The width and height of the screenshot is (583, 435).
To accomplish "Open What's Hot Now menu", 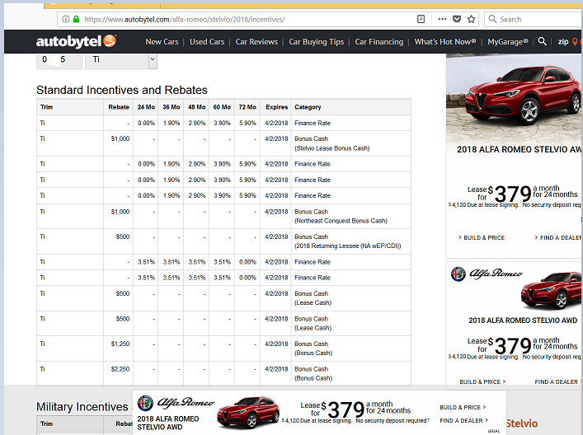I will pos(445,42).
